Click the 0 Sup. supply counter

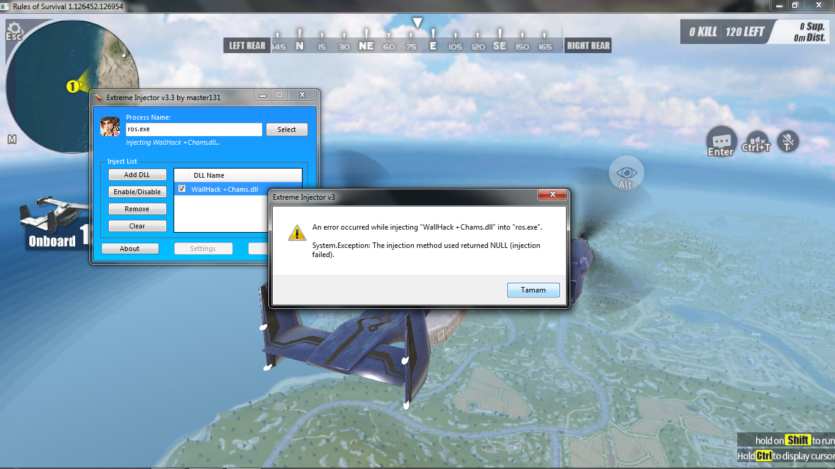coord(812,26)
